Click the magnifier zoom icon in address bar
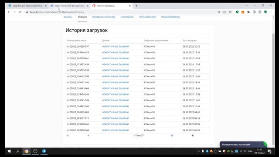 [x=219, y=12]
